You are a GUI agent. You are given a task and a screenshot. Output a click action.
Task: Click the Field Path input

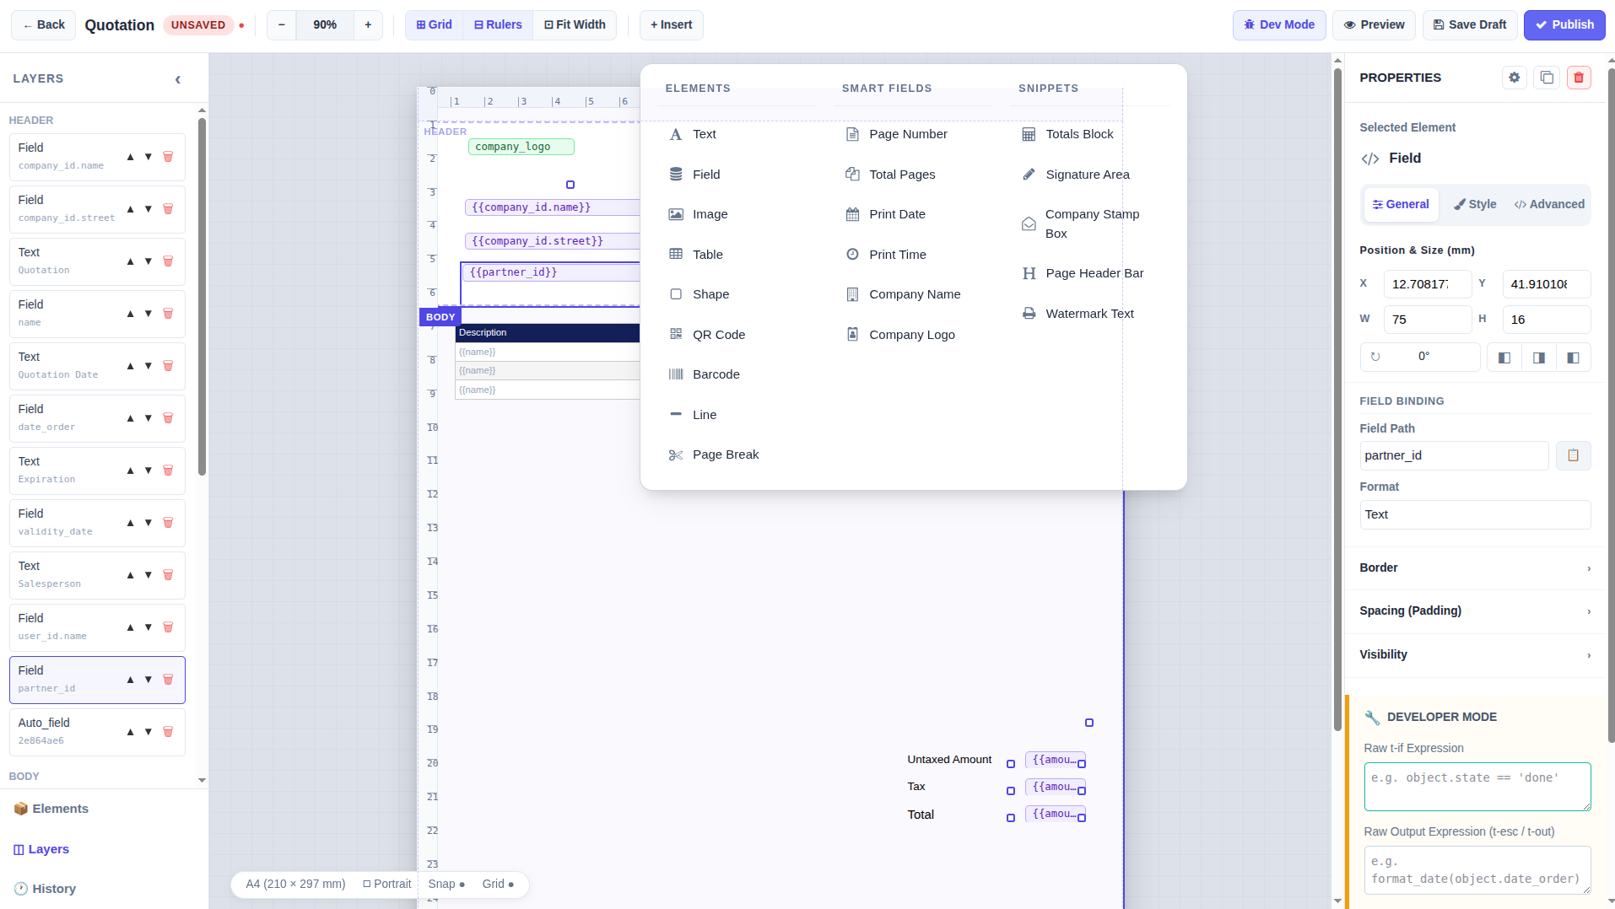coord(1454,456)
